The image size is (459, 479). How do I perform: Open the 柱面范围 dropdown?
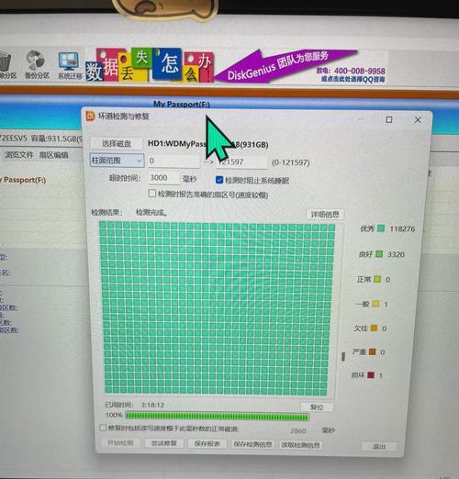[x=117, y=161]
